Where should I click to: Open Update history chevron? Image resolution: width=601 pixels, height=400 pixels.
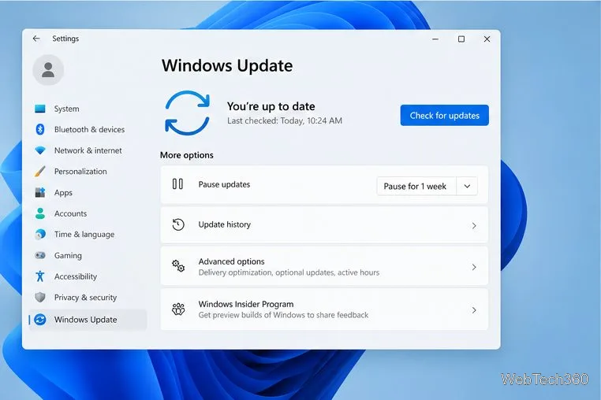474,226
